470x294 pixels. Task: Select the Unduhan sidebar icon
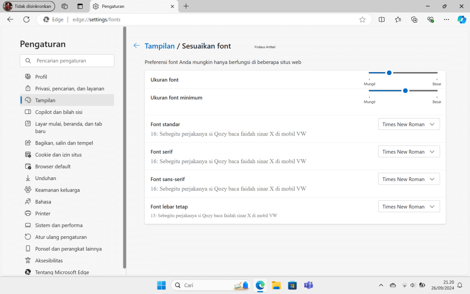click(x=28, y=178)
